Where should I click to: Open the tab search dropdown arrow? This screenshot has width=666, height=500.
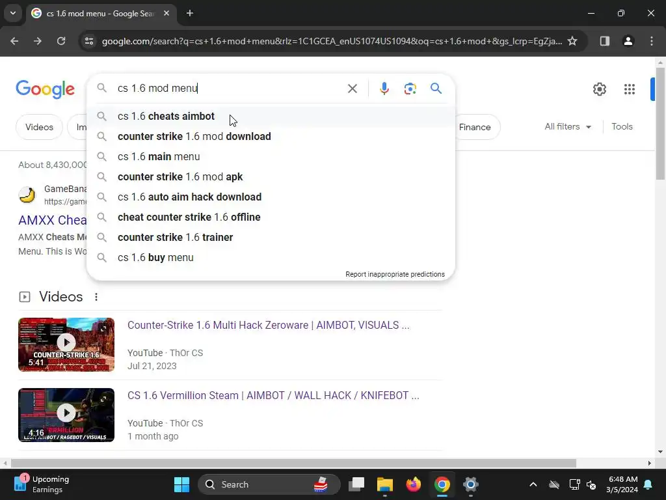pos(13,13)
